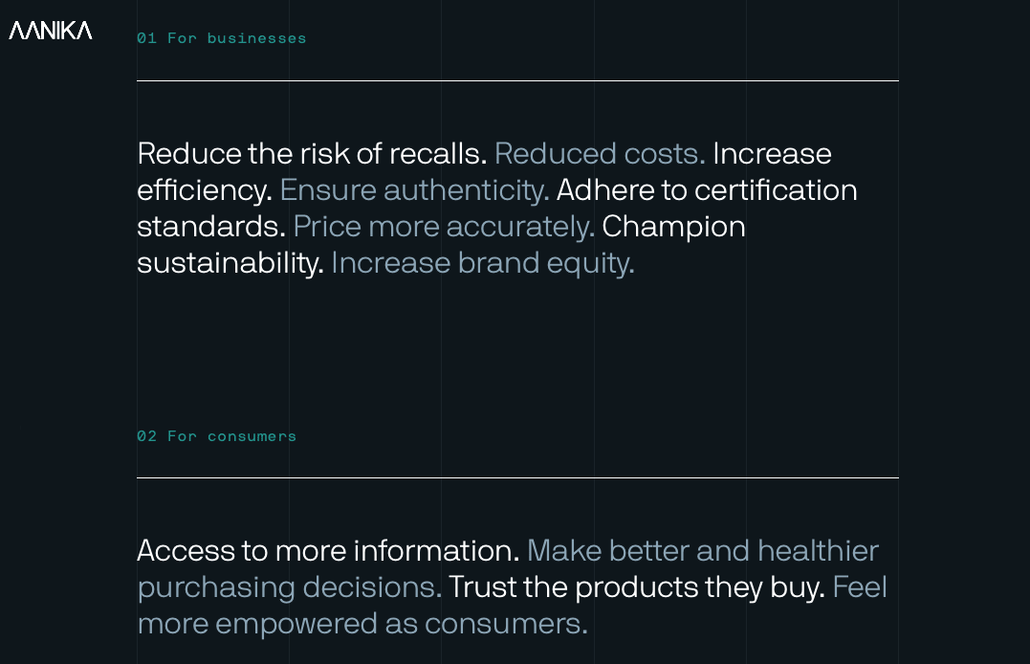The height and width of the screenshot is (664, 1030).
Task: Click the divider line below 'For consumers'
Action: [x=517, y=478]
